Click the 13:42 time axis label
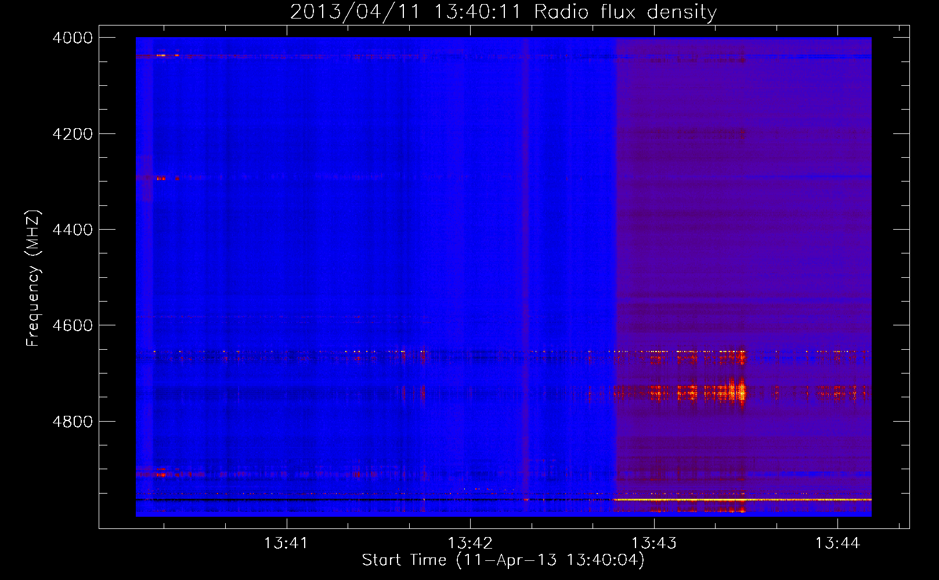Image resolution: width=939 pixels, height=580 pixels. [470, 543]
